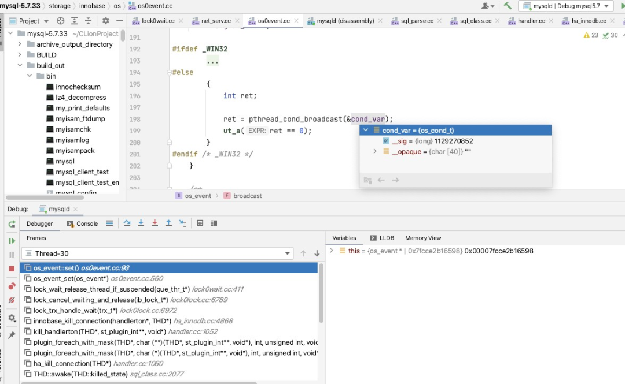Click the Evaluate Expression calculator icon
This screenshot has height=384, width=625.
[x=200, y=223]
